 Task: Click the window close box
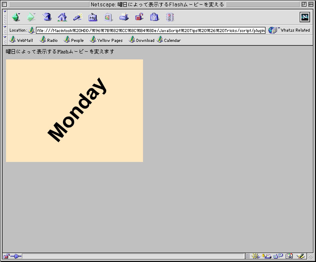4,4
